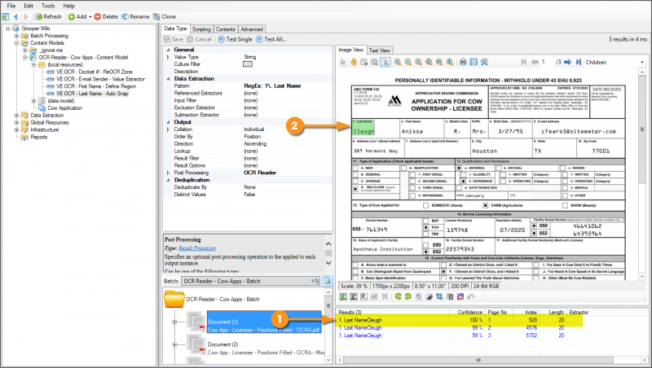Open the Tools menu
The width and height of the screenshot is (652, 368).
click(x=46, y=5)
